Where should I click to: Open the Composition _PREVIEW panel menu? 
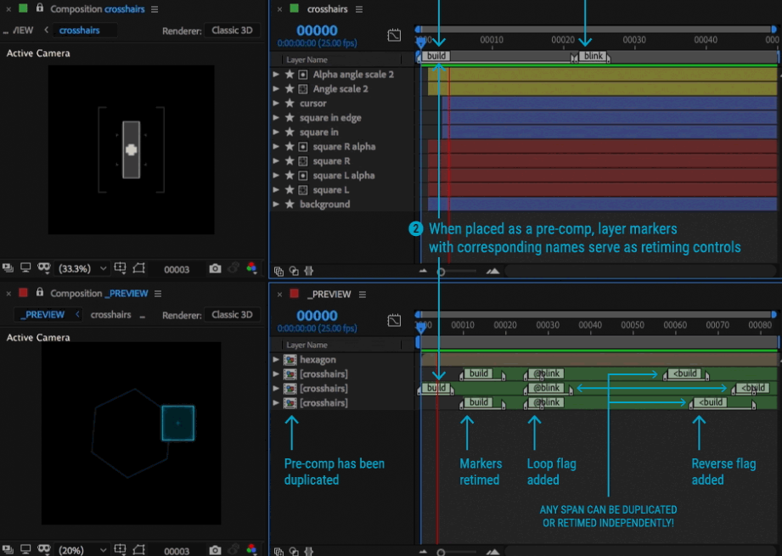pos(158,294)
